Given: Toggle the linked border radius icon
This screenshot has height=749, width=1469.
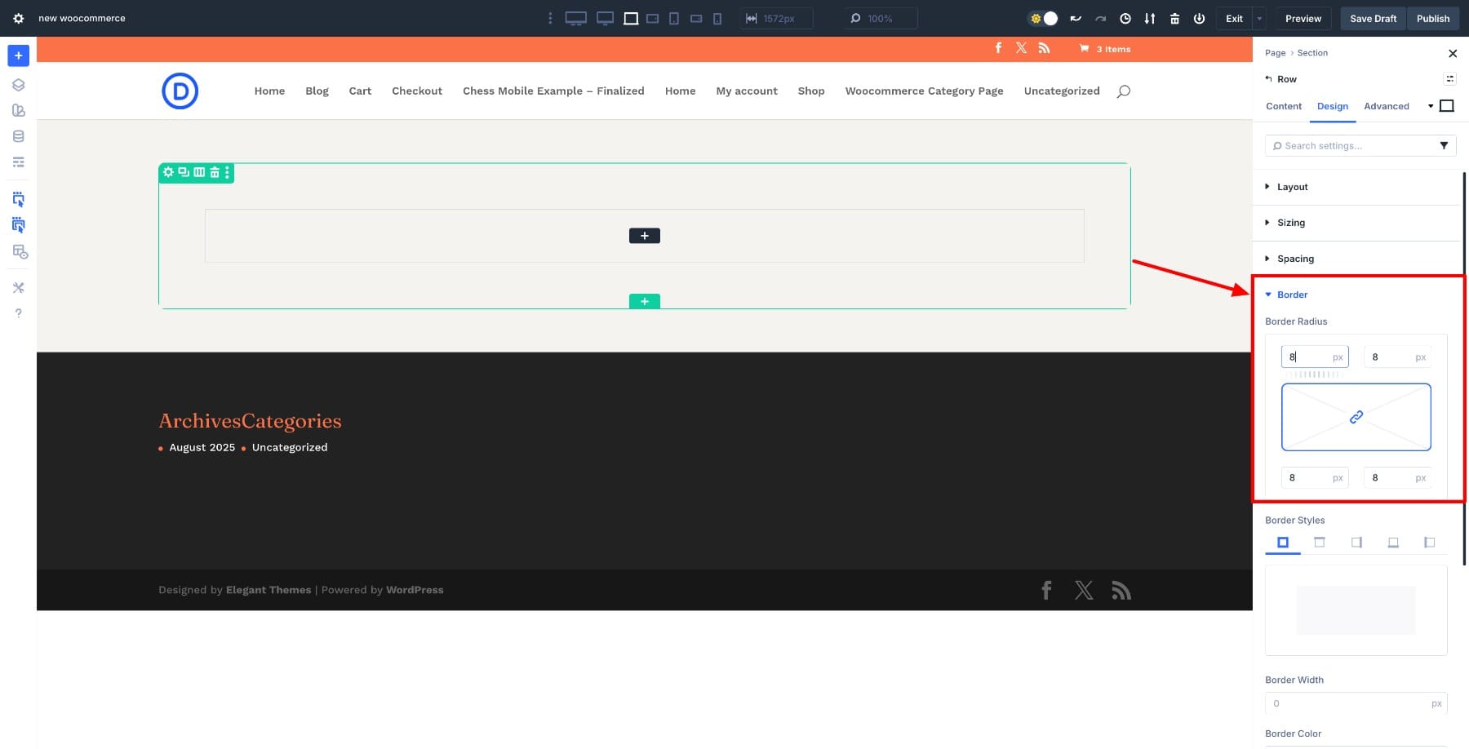Looking at the screenshot, I should (1356, 417).
